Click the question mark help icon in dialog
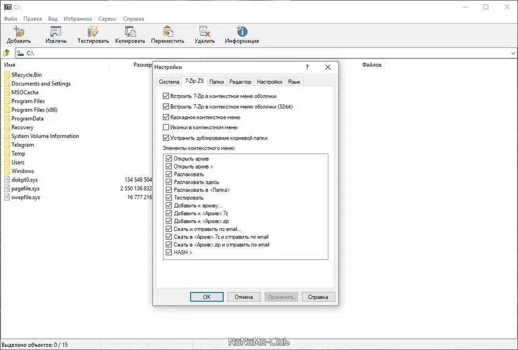Image resolution: width=518 pixels, height=350 pixels. coord(307,67)
